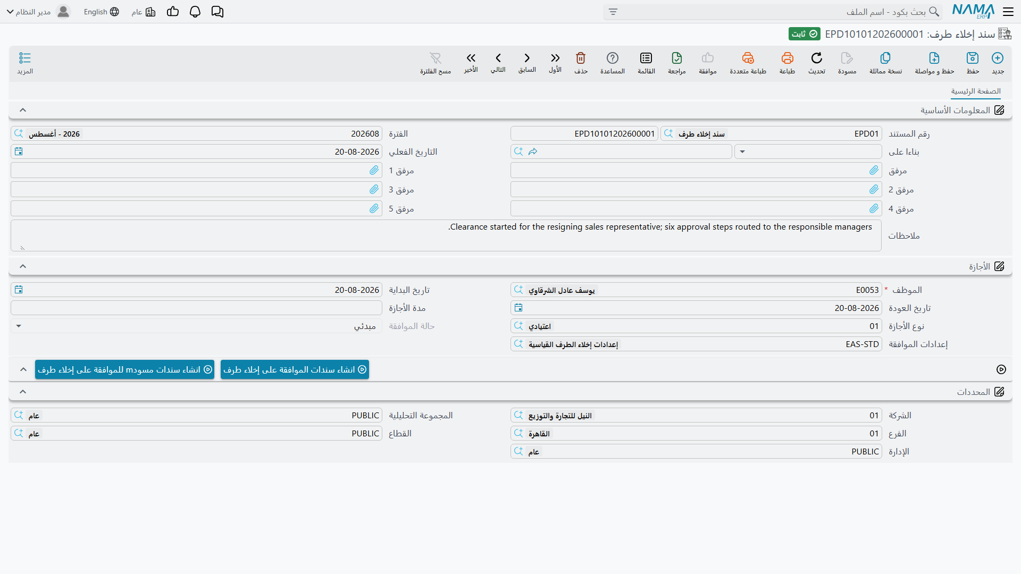Open calendar picker for تاريخ العودة

518,308
